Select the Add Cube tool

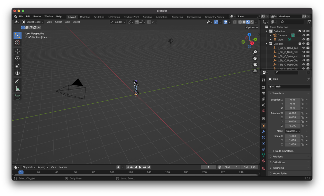pos(18,97)
